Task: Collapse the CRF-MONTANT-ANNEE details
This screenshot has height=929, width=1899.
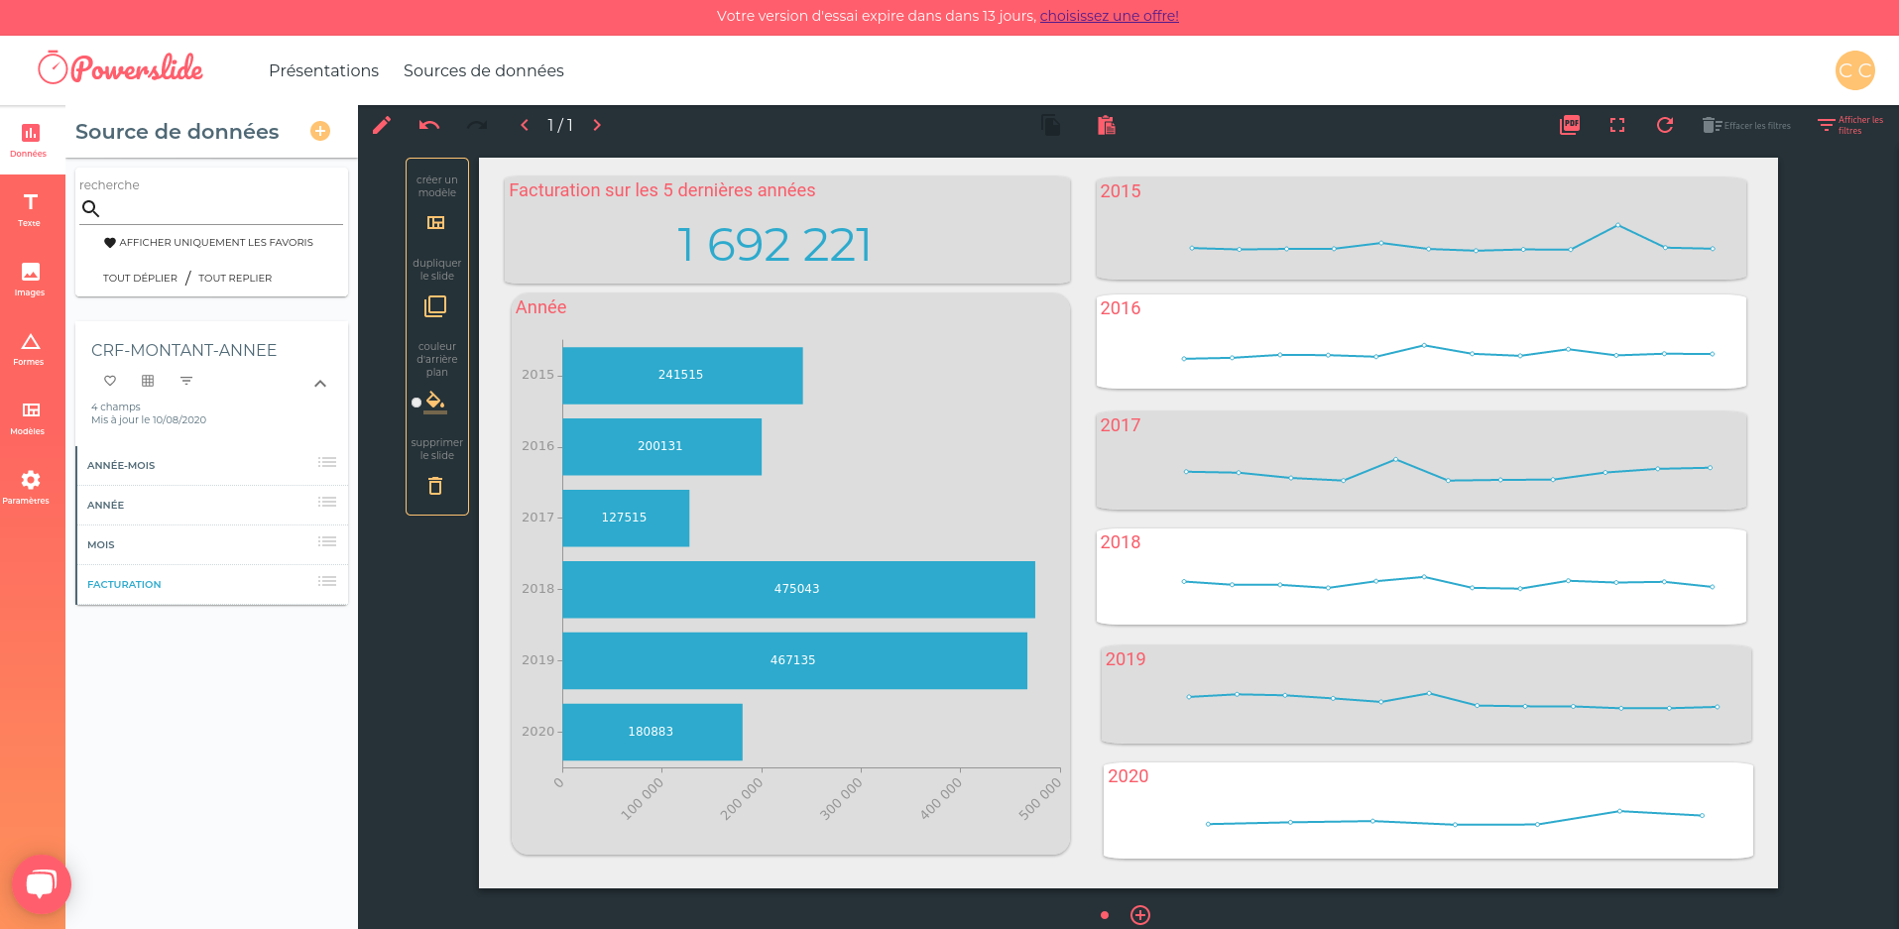Action: pos(319,383)
